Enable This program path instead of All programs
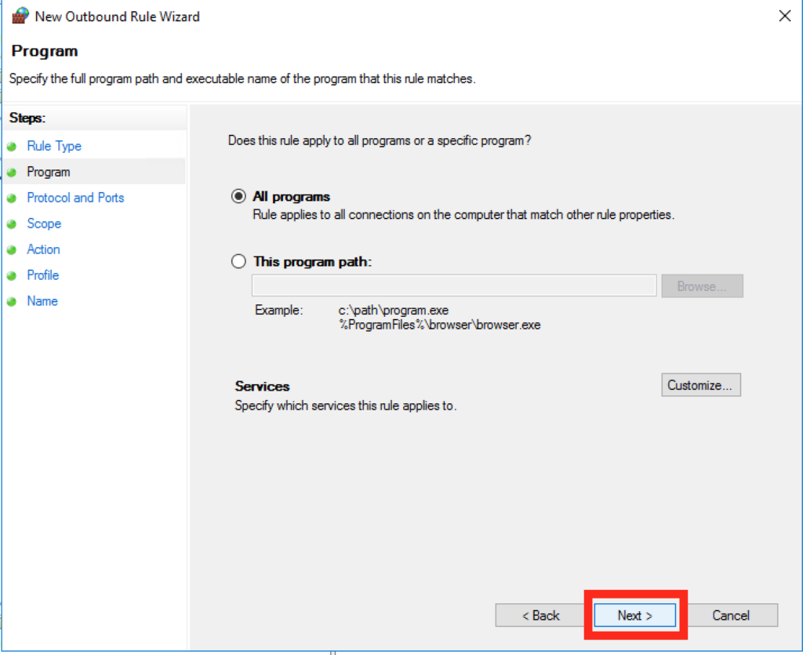This screenshot has height=655, width=803. (x=238, y=261)
